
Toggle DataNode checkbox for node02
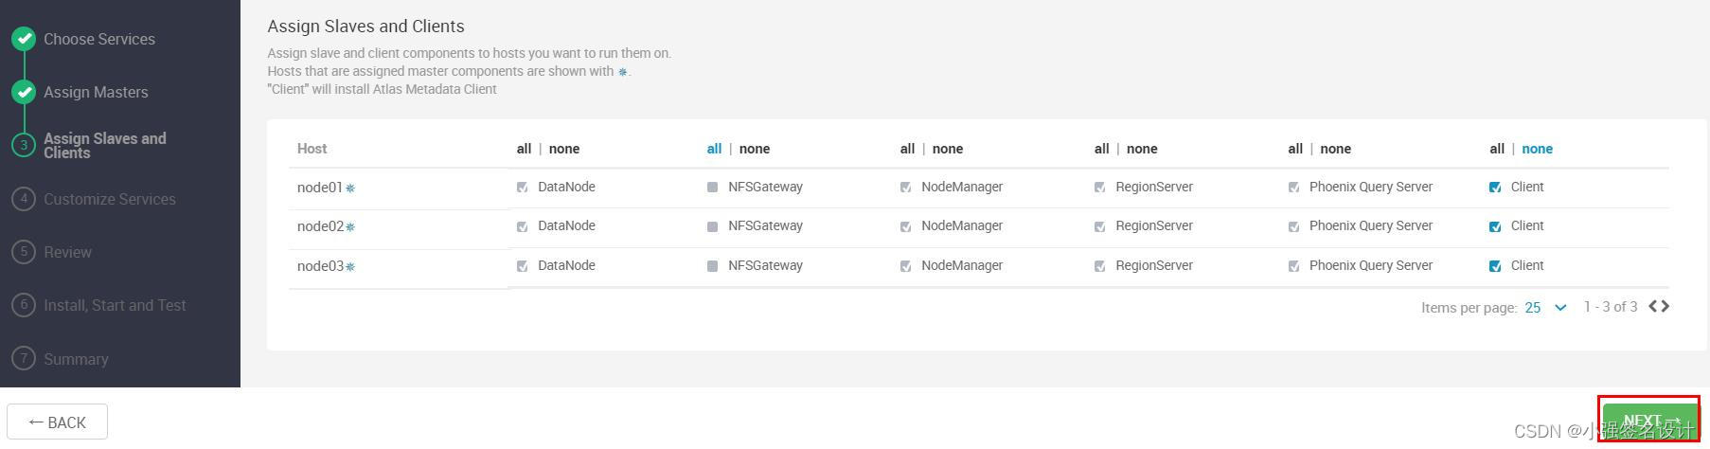[x=522, y=226]
